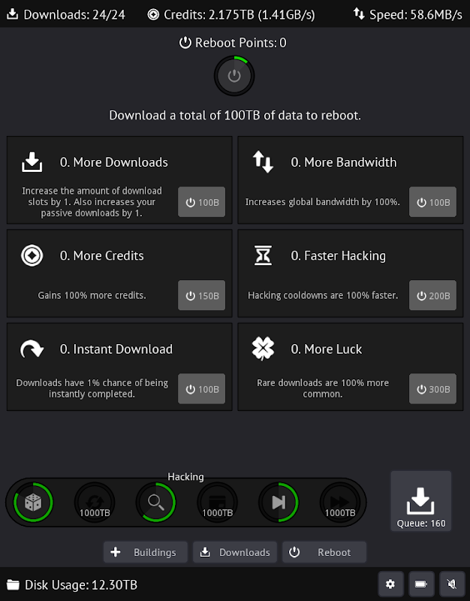Switch to the Buildings tab

pyautogui.click(x=146, y=552)
